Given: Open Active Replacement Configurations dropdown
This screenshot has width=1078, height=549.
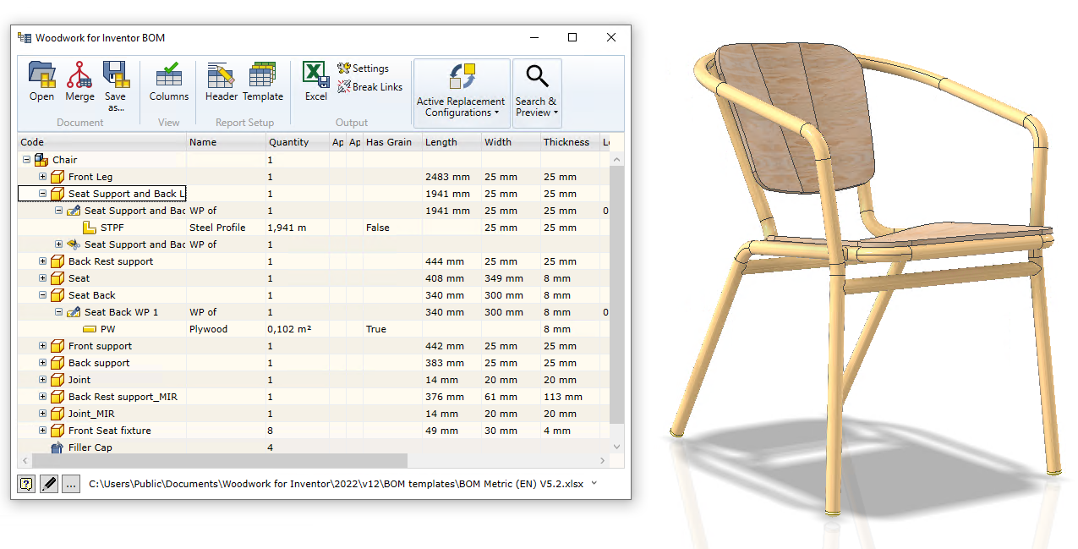Looking at the screenshot, I should click(461, 90).
